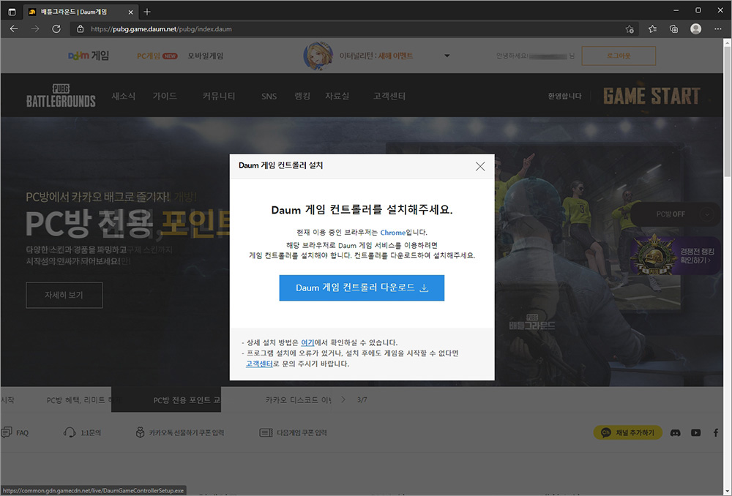Screen dimensions: 732x496
Task: Click the Daum 게임 logo
Action: click(89, 56)
